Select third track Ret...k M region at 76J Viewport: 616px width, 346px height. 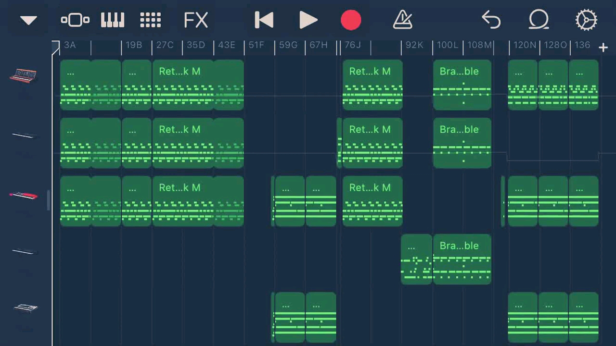372,201
